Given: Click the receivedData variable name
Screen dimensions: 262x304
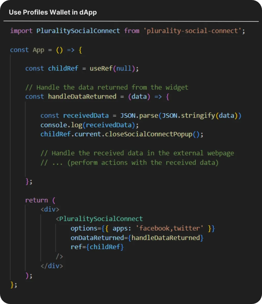Looking at the screenshot, I should [x=86, y=115].
